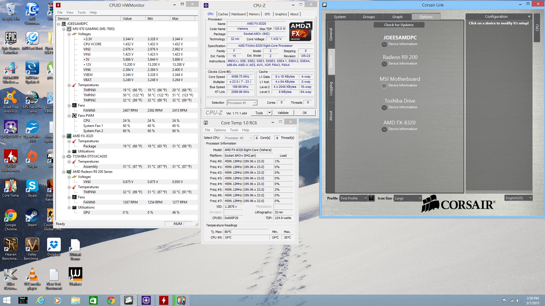
Task: Launch Valley Benchmark desktop icon
Action: pyautogui.click(x=32, y=249)
